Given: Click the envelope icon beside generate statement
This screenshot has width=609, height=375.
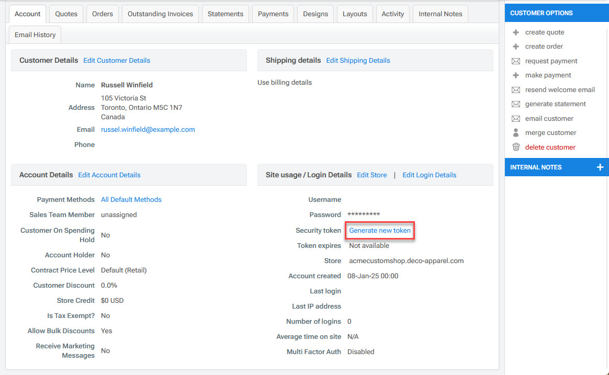Looking at the screenshot, I should (x=516, y=104).
